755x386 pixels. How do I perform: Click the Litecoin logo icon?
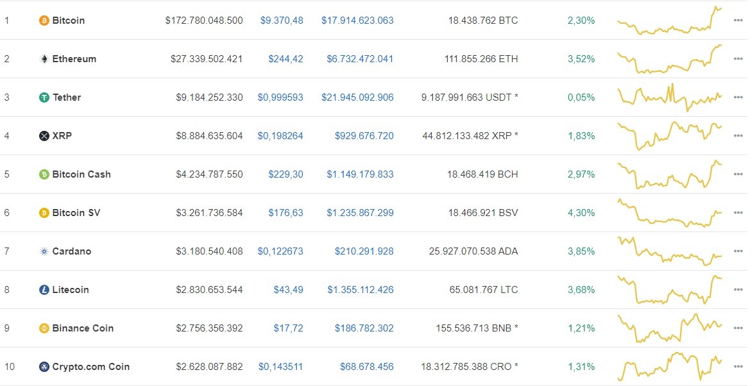43,289
